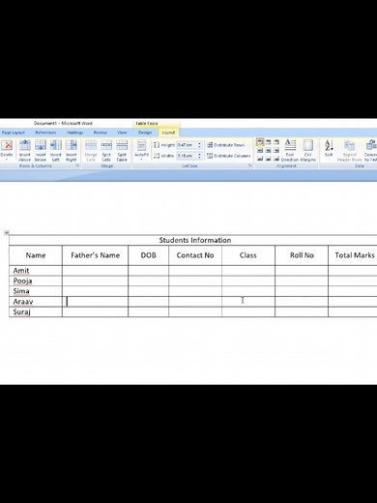Switch to the Table Tools Design tab
Screen dimensions: 377x503
pos(145,133)
